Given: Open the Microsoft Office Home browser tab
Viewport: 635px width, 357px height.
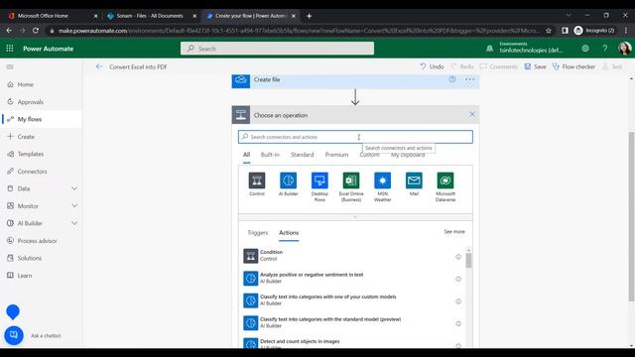Looking at the screenshot, I should tap(53, 16).
